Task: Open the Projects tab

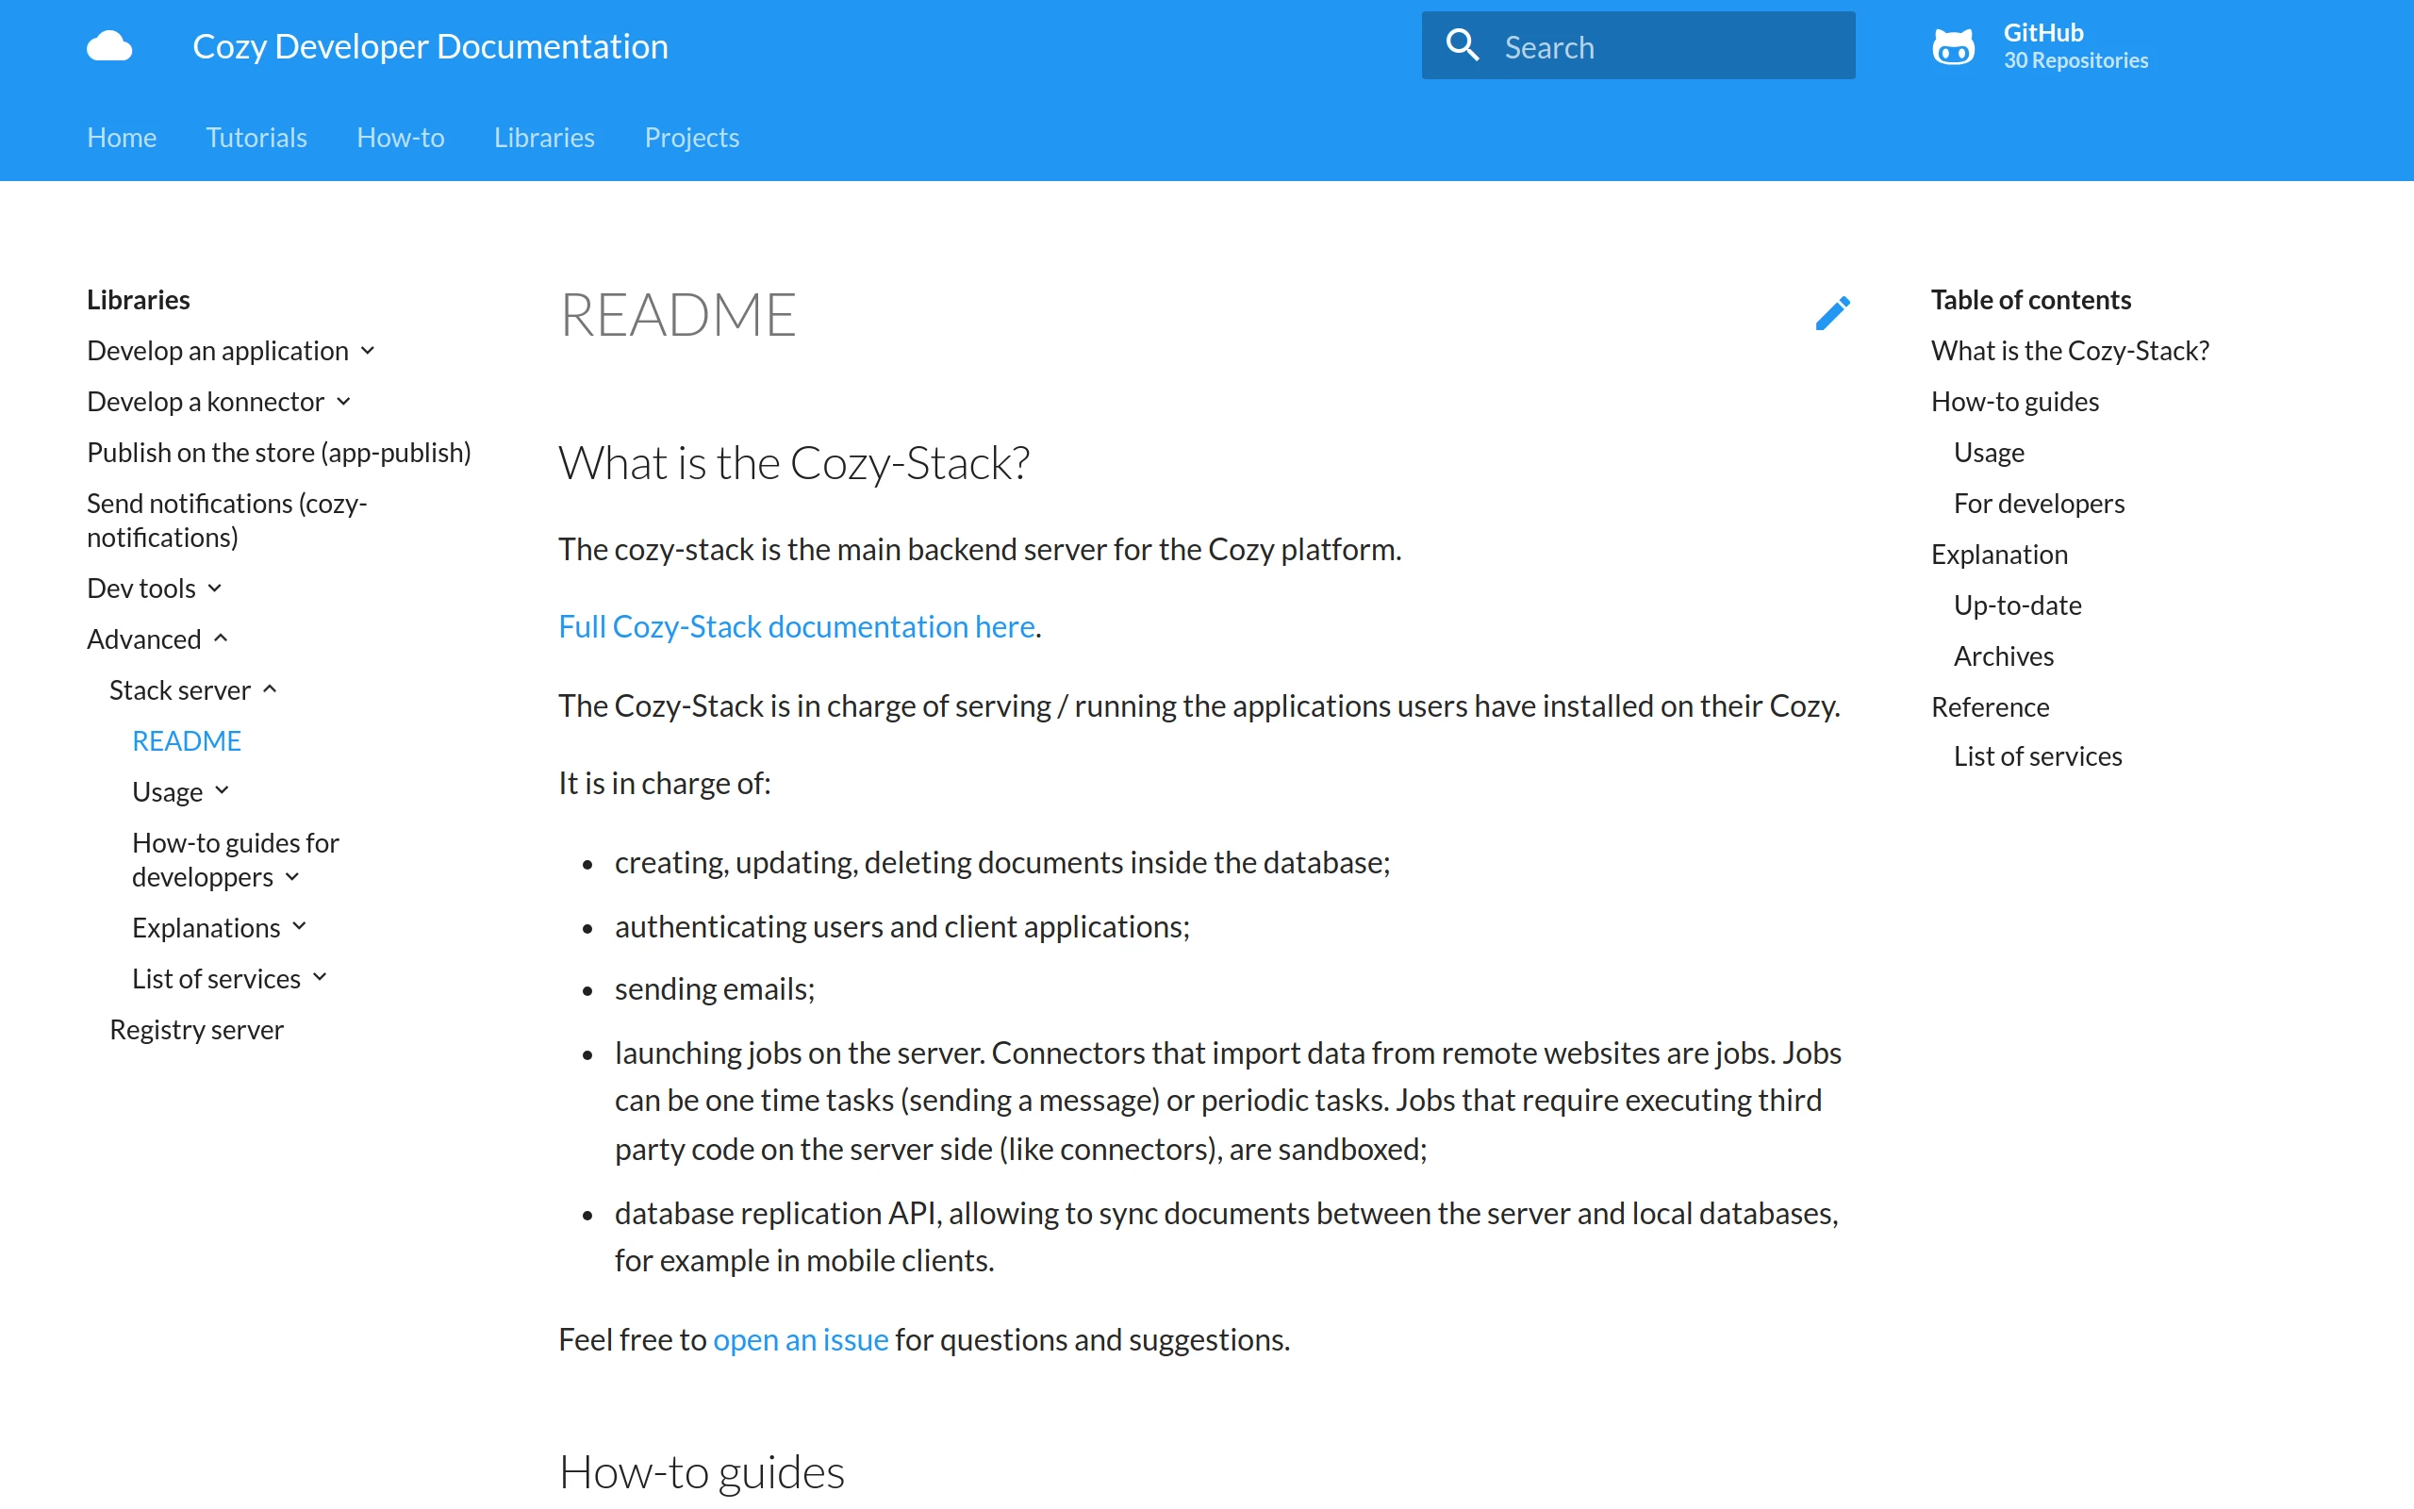Action: (x=691, y=137)
